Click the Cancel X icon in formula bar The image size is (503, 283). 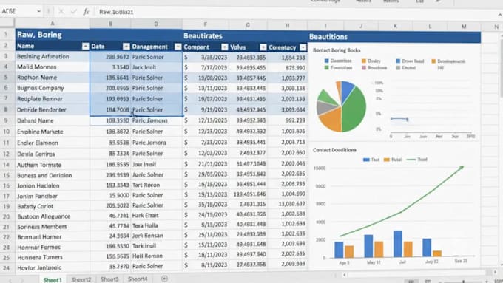click(61, 12)
